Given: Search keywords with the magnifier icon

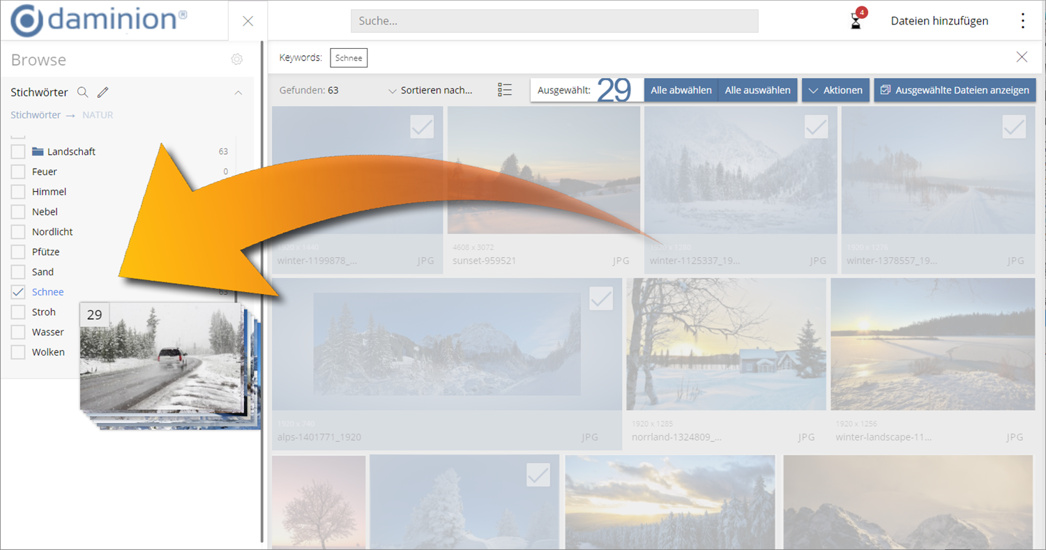Looking at the screenshot, I should pyautogui.click(x=82, y=92).
